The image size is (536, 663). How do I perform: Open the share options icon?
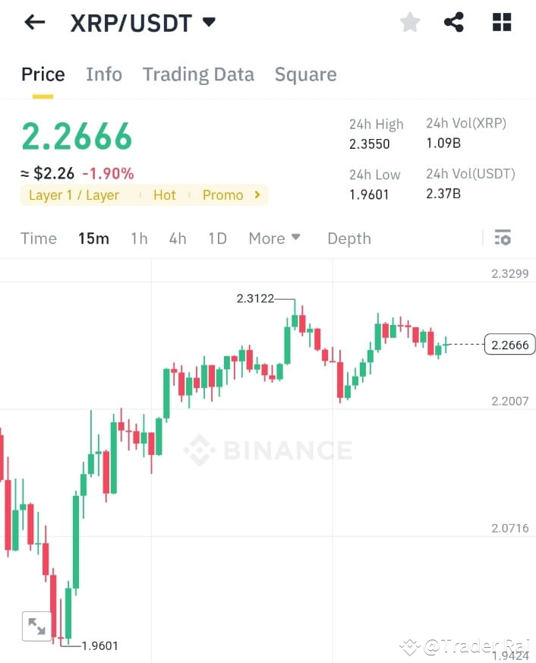pyautogui.click(x=454, y=21)
